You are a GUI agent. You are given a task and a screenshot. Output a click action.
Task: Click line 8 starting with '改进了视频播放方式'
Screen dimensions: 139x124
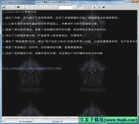[53, 53]
